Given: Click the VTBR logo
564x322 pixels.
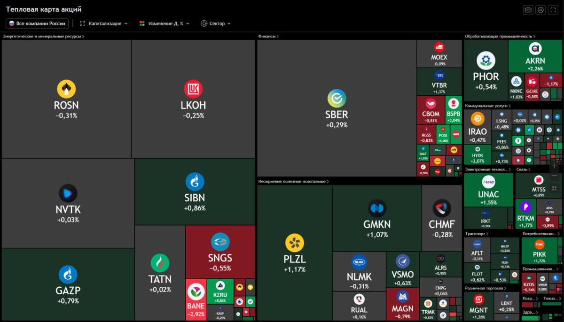Looking at the screenshot, I should (x=439, y=75).
